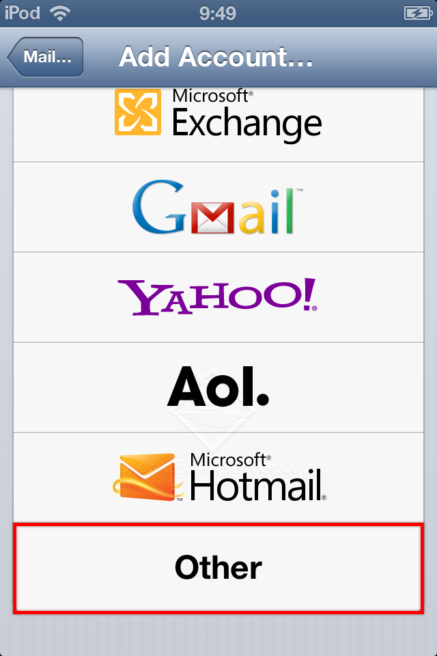Tap the Add Account… title
437x656 pixels.
pos(216,57)
